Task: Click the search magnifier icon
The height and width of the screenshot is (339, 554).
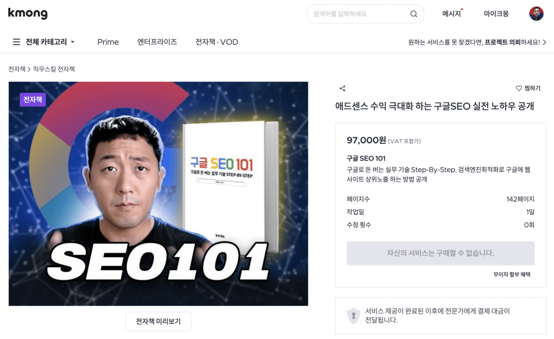Action: 413,14
